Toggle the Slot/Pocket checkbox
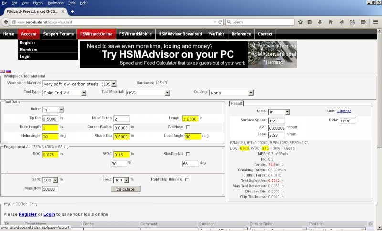 coord(188,154)
